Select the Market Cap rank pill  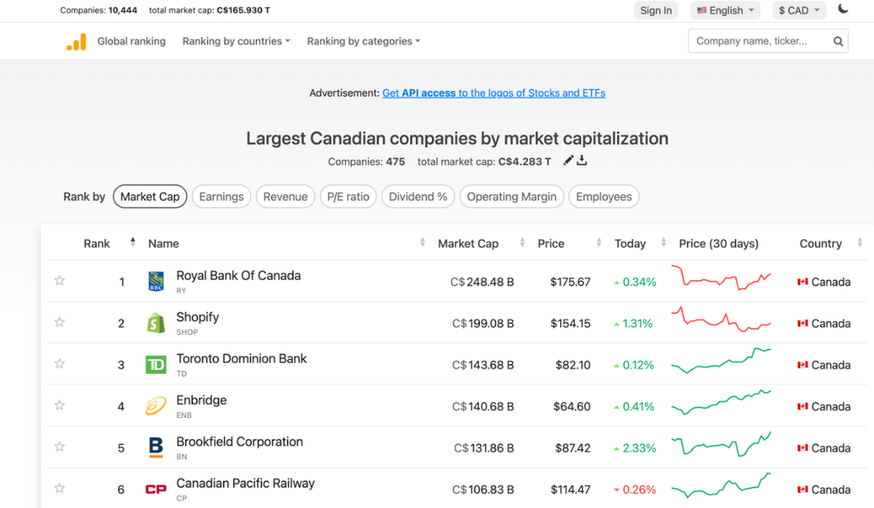point(150,196)
